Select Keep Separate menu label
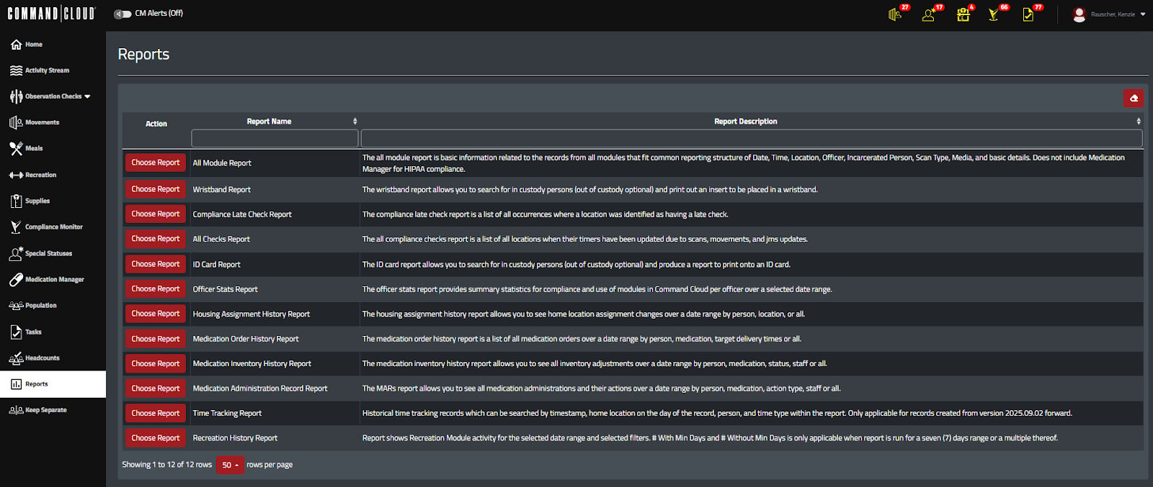The height and width of the screenshot is (487, 1153). point(46,410)
